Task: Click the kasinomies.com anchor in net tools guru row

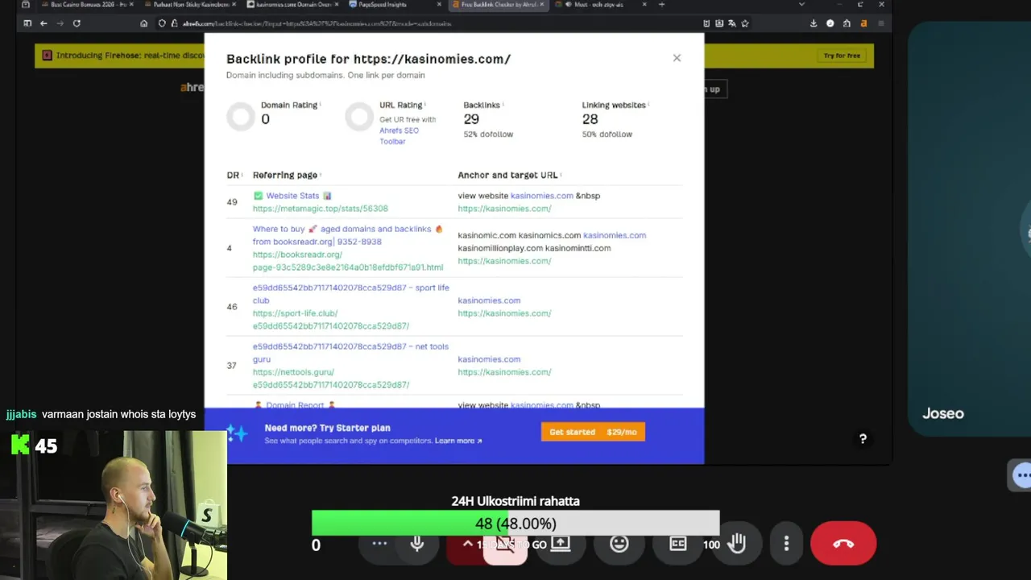Action: coord(489,359)
